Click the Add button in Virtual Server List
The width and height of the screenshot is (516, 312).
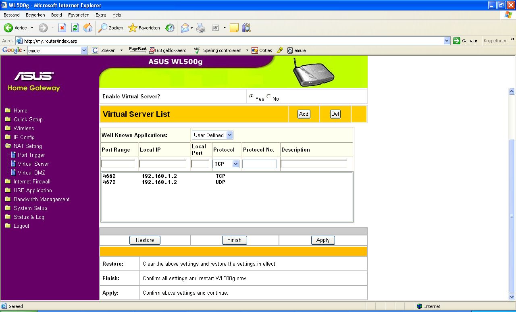(304, 114)
